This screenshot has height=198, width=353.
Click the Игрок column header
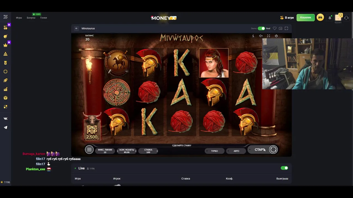117,179
